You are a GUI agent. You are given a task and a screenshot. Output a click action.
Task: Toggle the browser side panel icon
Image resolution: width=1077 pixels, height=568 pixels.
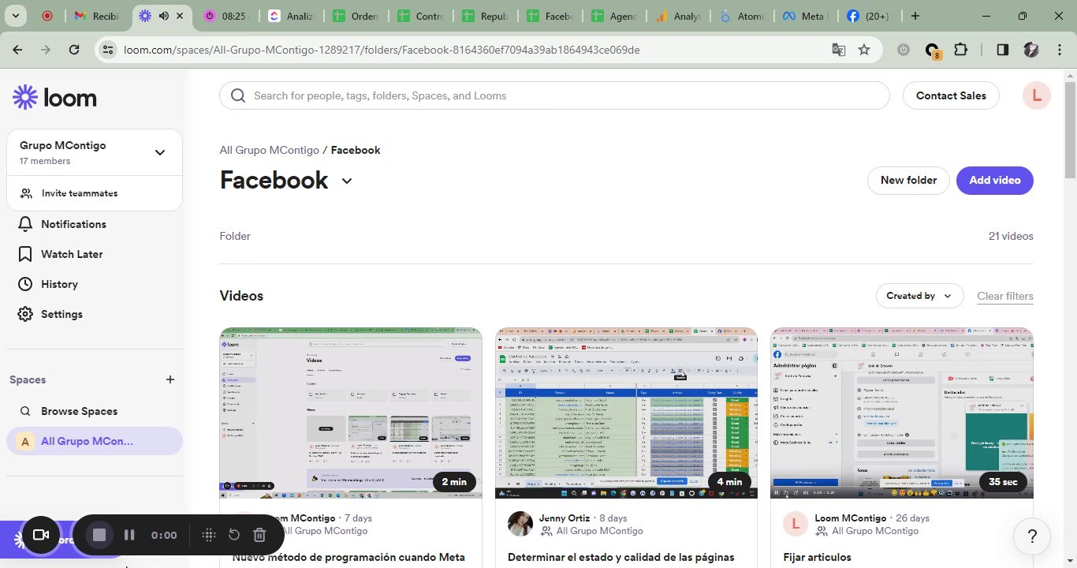(1002, 50)
